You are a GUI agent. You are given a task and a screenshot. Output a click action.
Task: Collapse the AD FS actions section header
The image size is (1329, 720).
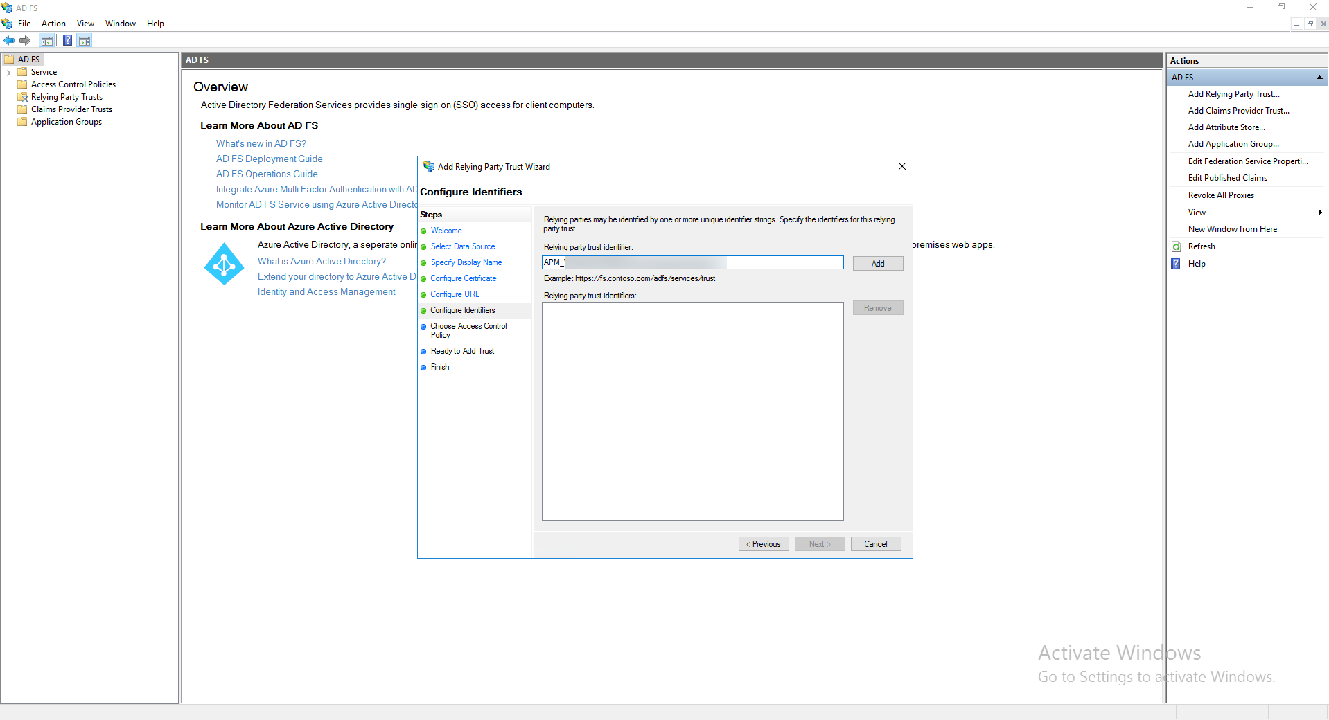click(1319, 78)
